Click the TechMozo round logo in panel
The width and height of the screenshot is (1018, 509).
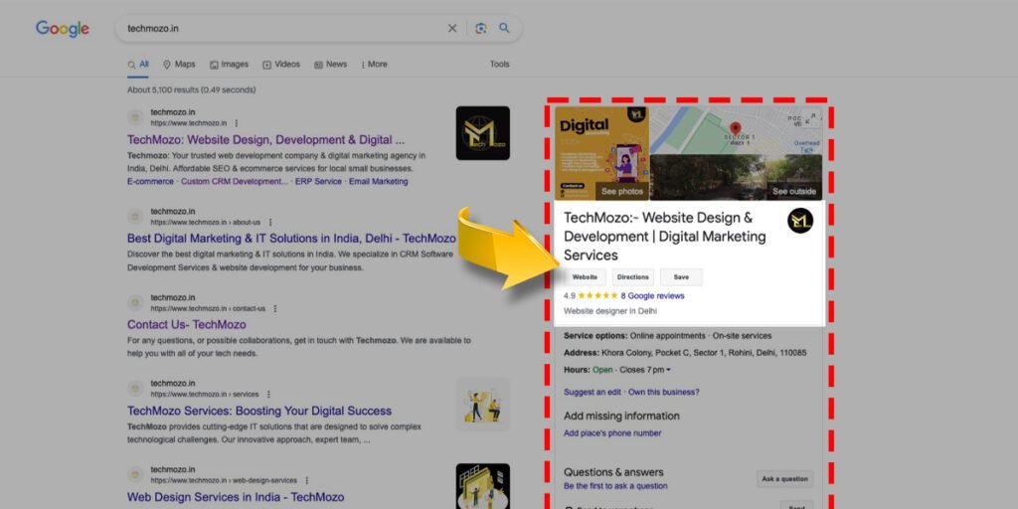click(800, 221)
